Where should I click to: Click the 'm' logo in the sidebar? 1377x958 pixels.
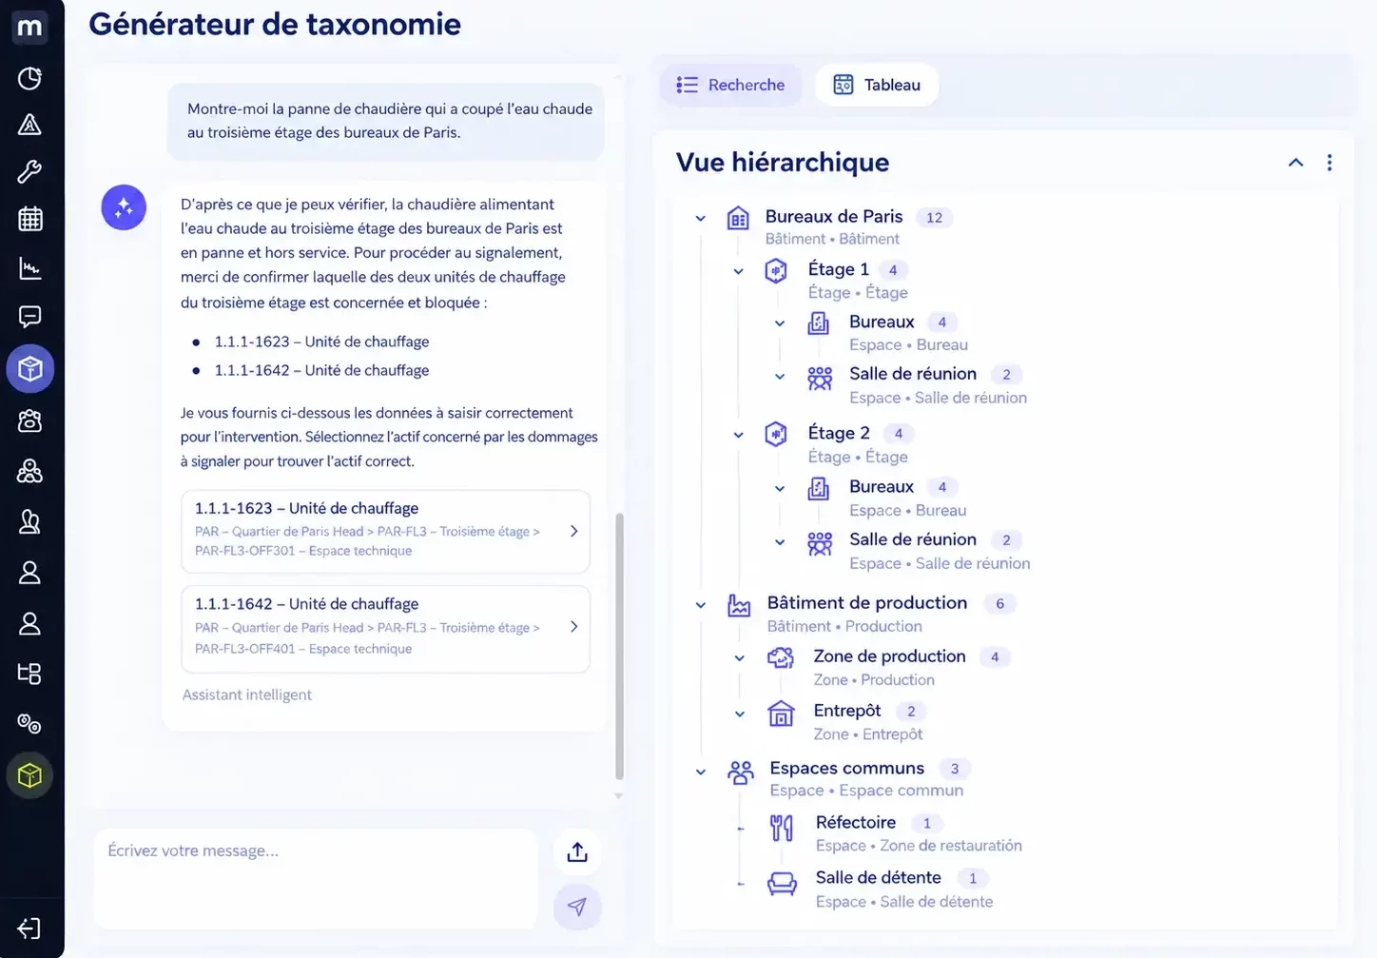point(29,27)
